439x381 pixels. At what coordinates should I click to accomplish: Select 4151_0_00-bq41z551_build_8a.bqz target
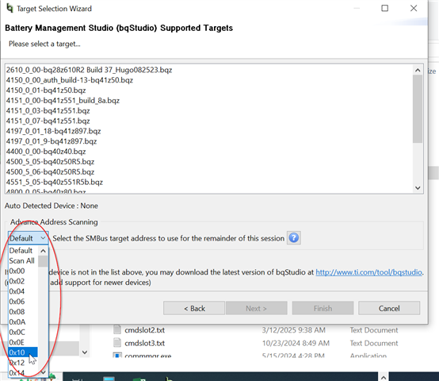(63, 100)
